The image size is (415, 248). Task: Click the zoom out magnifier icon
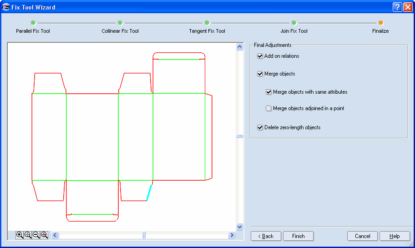[36, 235]
